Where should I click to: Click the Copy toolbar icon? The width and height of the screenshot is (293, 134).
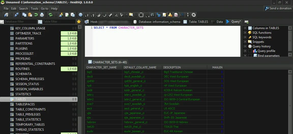(24, 15)
